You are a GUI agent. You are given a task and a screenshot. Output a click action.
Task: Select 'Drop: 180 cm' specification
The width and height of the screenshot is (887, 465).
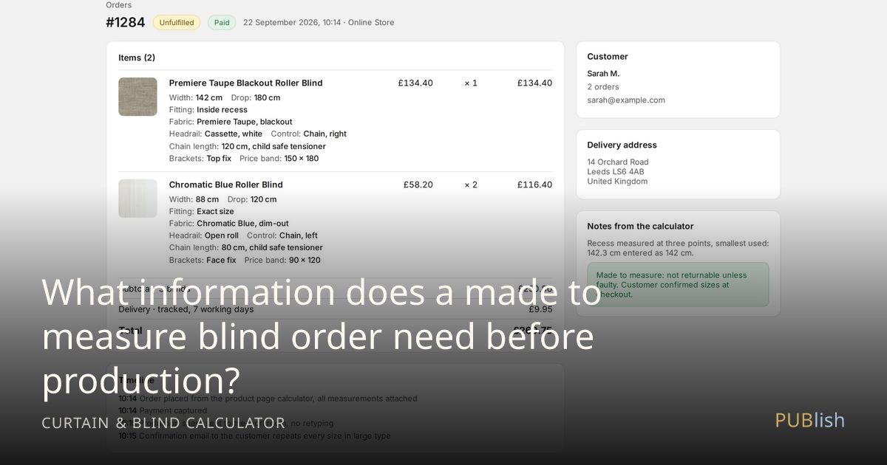pyautogui.click(x=256, y=97)
